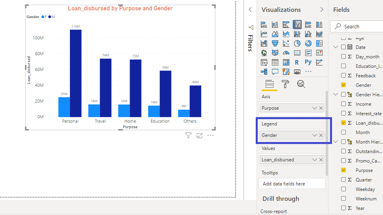This screenshot has height=215, width=383.
Task: Pick the Python visual icon
Action: [308, 62]
